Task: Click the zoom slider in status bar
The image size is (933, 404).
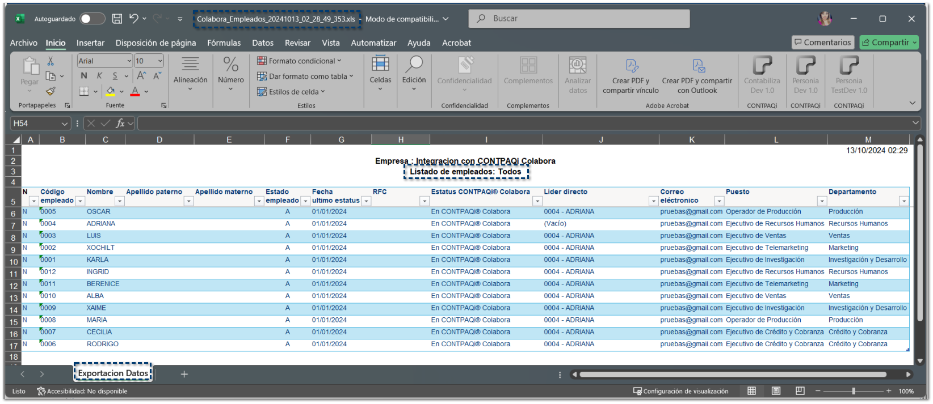Action: click(x=853, y=391)
